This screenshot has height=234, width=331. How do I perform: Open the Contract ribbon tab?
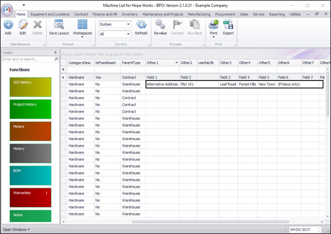81,14
